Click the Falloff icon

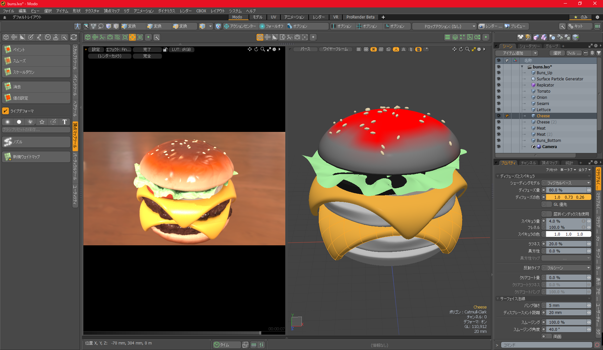pyautogui.click(x=262, y=26)
